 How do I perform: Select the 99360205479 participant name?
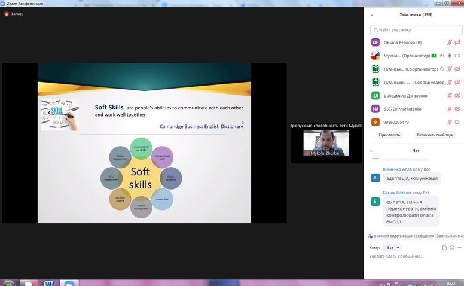pos(396,122)
